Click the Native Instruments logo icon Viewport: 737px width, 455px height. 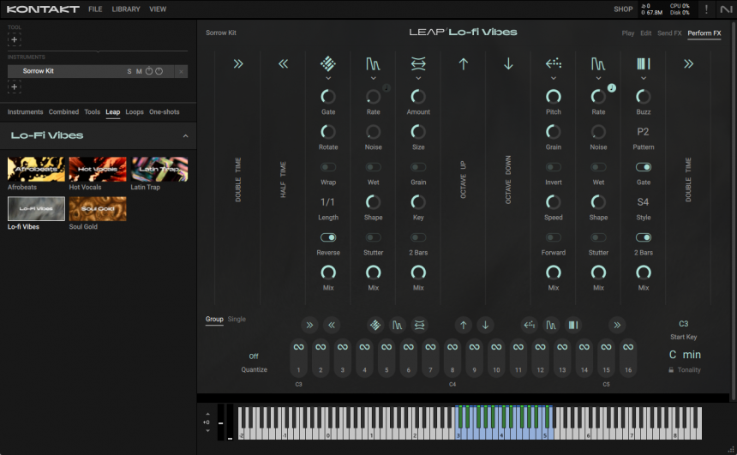(726, 9)
